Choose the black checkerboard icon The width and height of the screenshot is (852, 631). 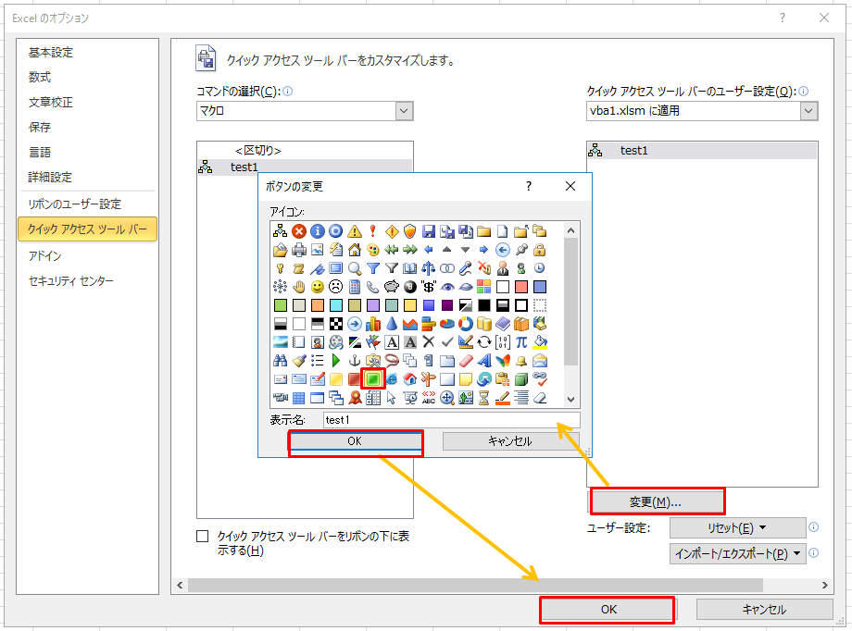pos(336,324)
